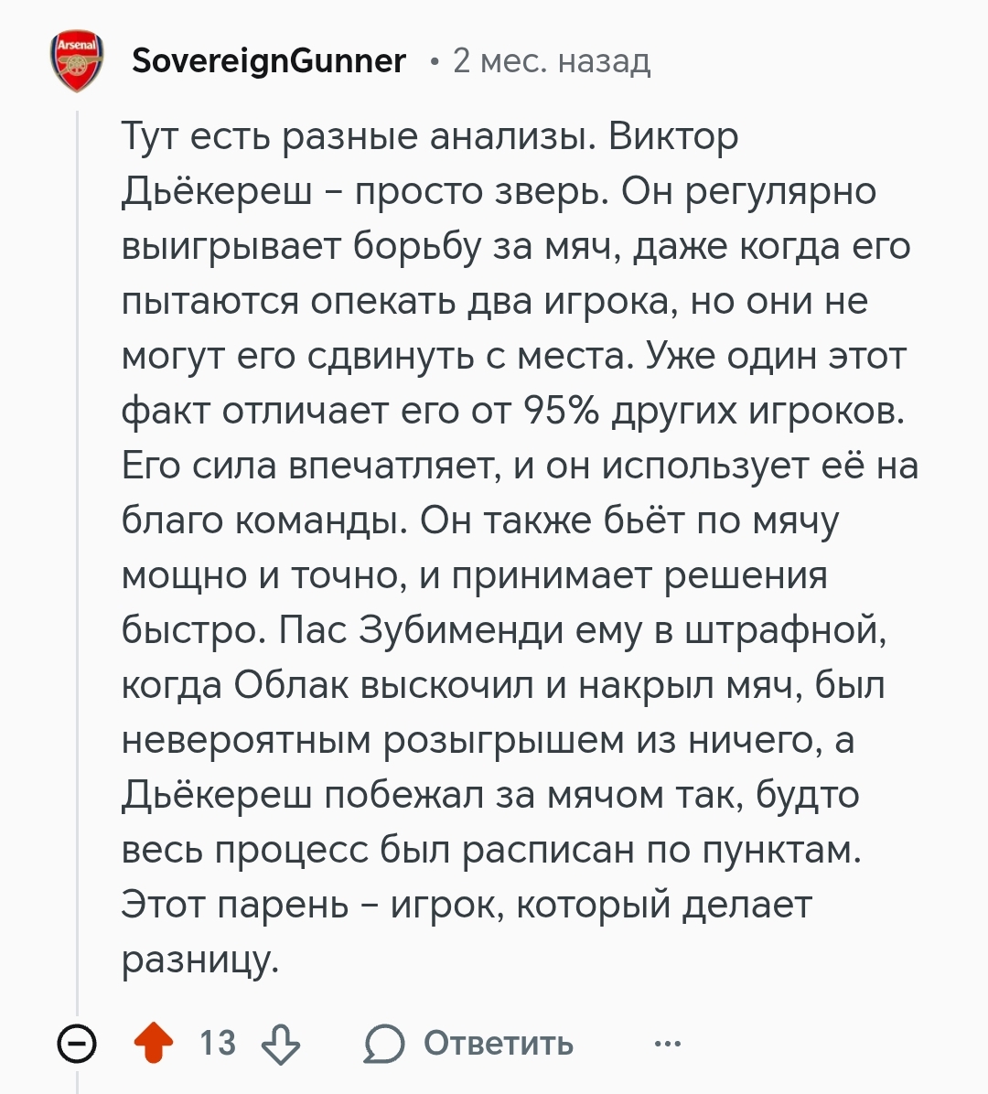Image resolution: width=988 pixels, height=1094 pixels.
Task: Open the Arsenal crest avatar
Action: 77,60
